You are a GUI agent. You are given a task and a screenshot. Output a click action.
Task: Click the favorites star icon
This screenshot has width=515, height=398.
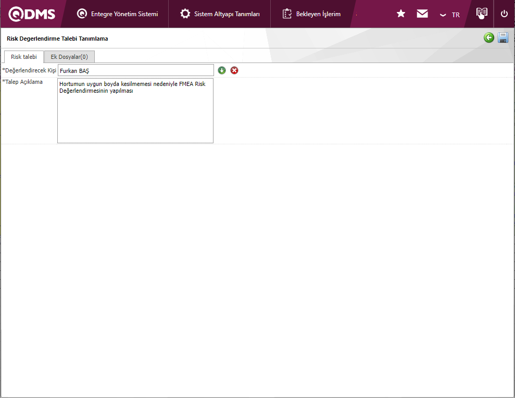pos(401,14)
